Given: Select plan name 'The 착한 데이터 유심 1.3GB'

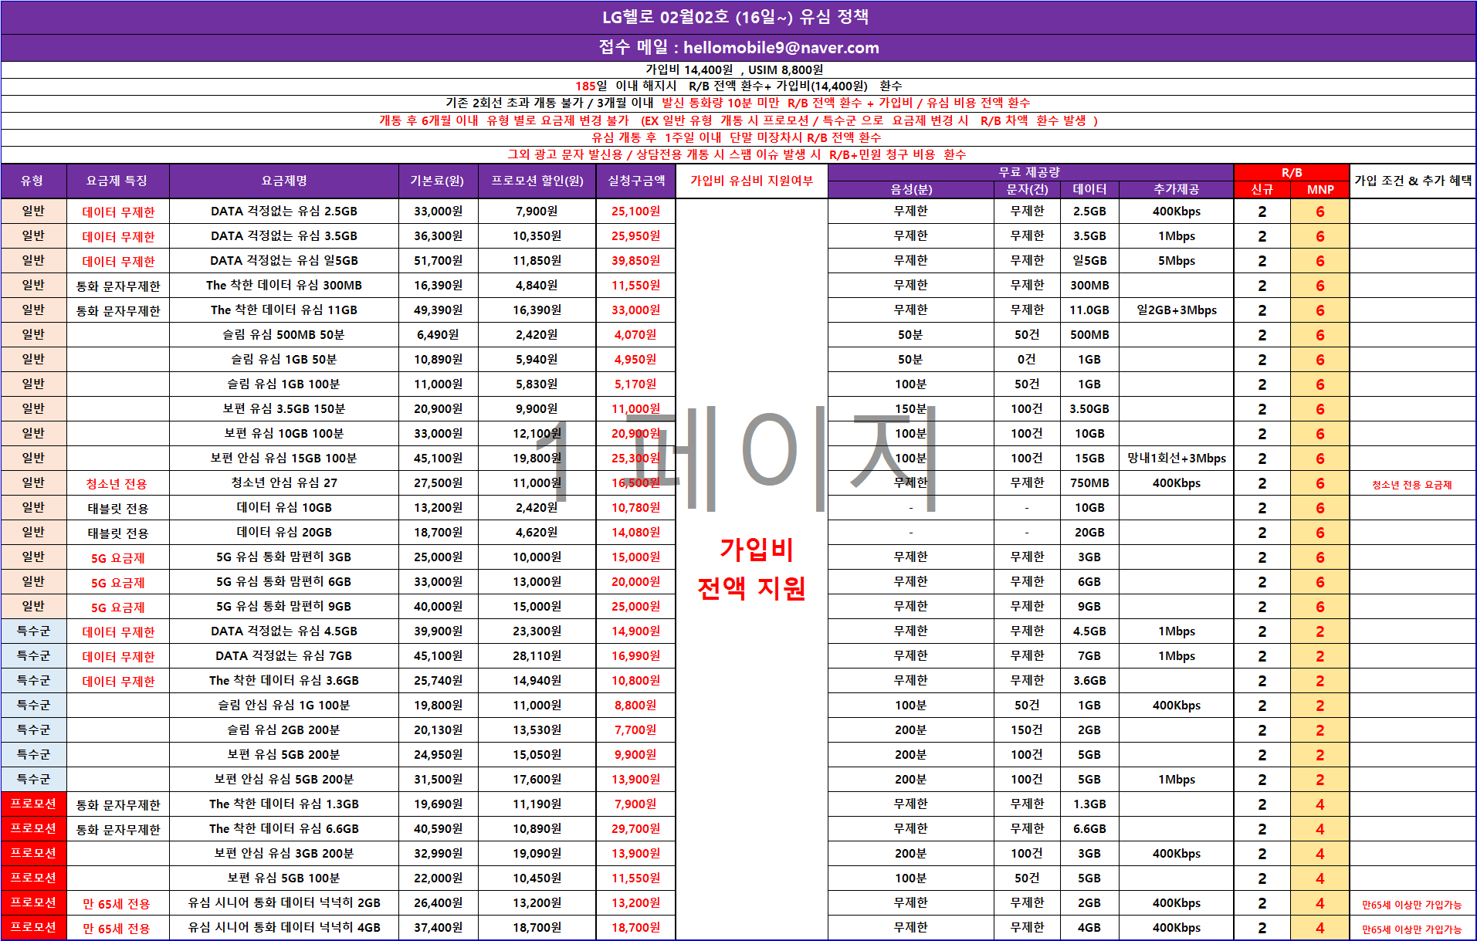Looking at the screenshot, I should pos(284,804).
